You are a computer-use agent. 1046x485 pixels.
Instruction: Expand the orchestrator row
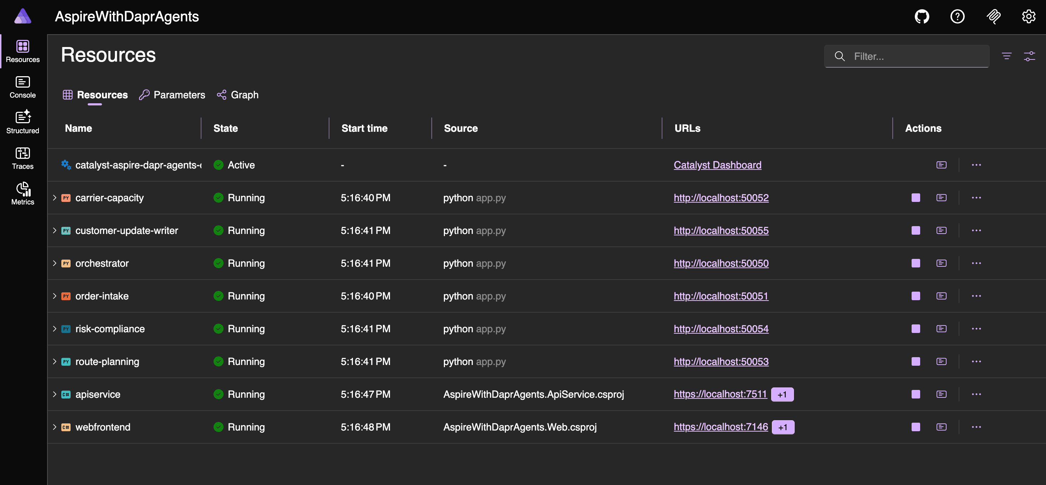point(55,263)
